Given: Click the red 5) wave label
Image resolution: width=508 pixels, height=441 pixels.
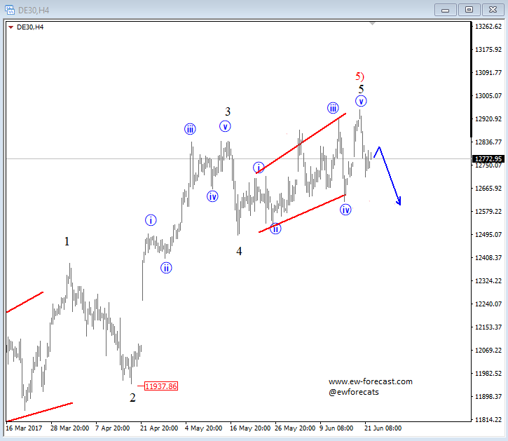Looking at the screenshot, I should (359, 76).
